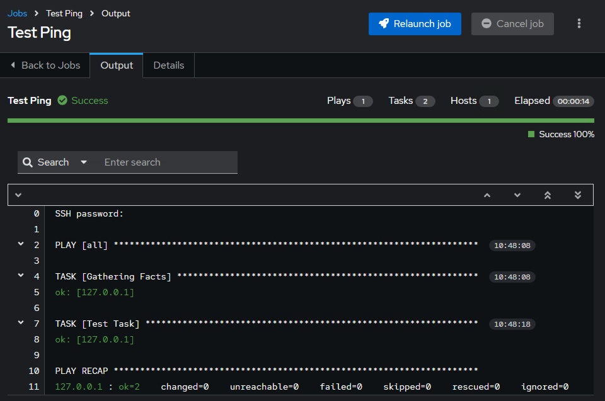Image resolution: width=605 pixels, height=401 pixels.
Task: Open the kebab menu with three vertical dots
Action: coord(579,23)
